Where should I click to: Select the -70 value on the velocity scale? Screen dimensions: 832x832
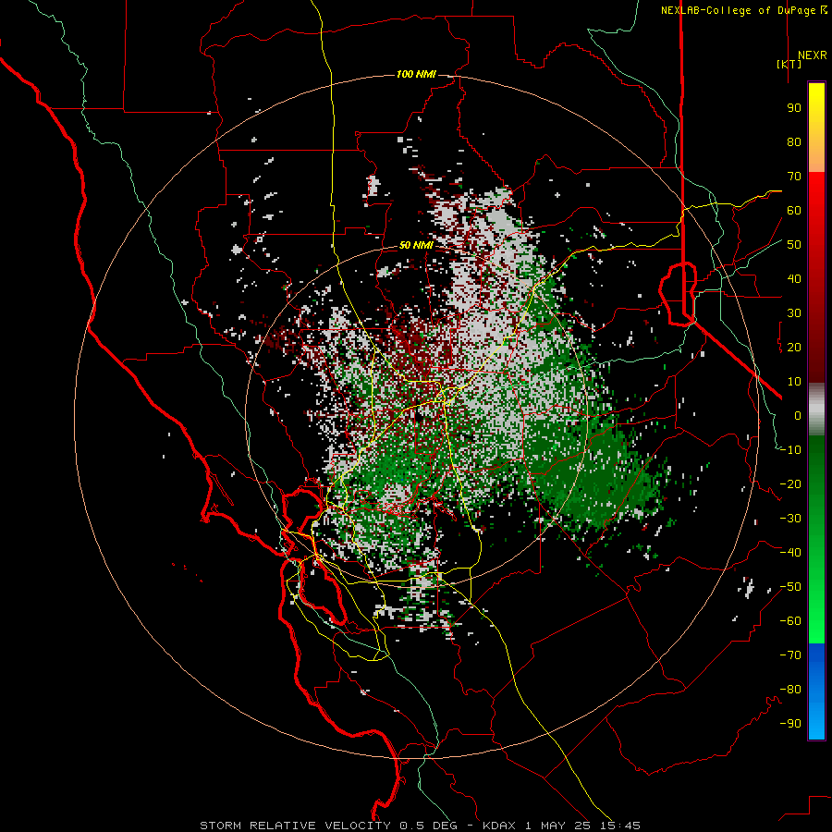790,655
